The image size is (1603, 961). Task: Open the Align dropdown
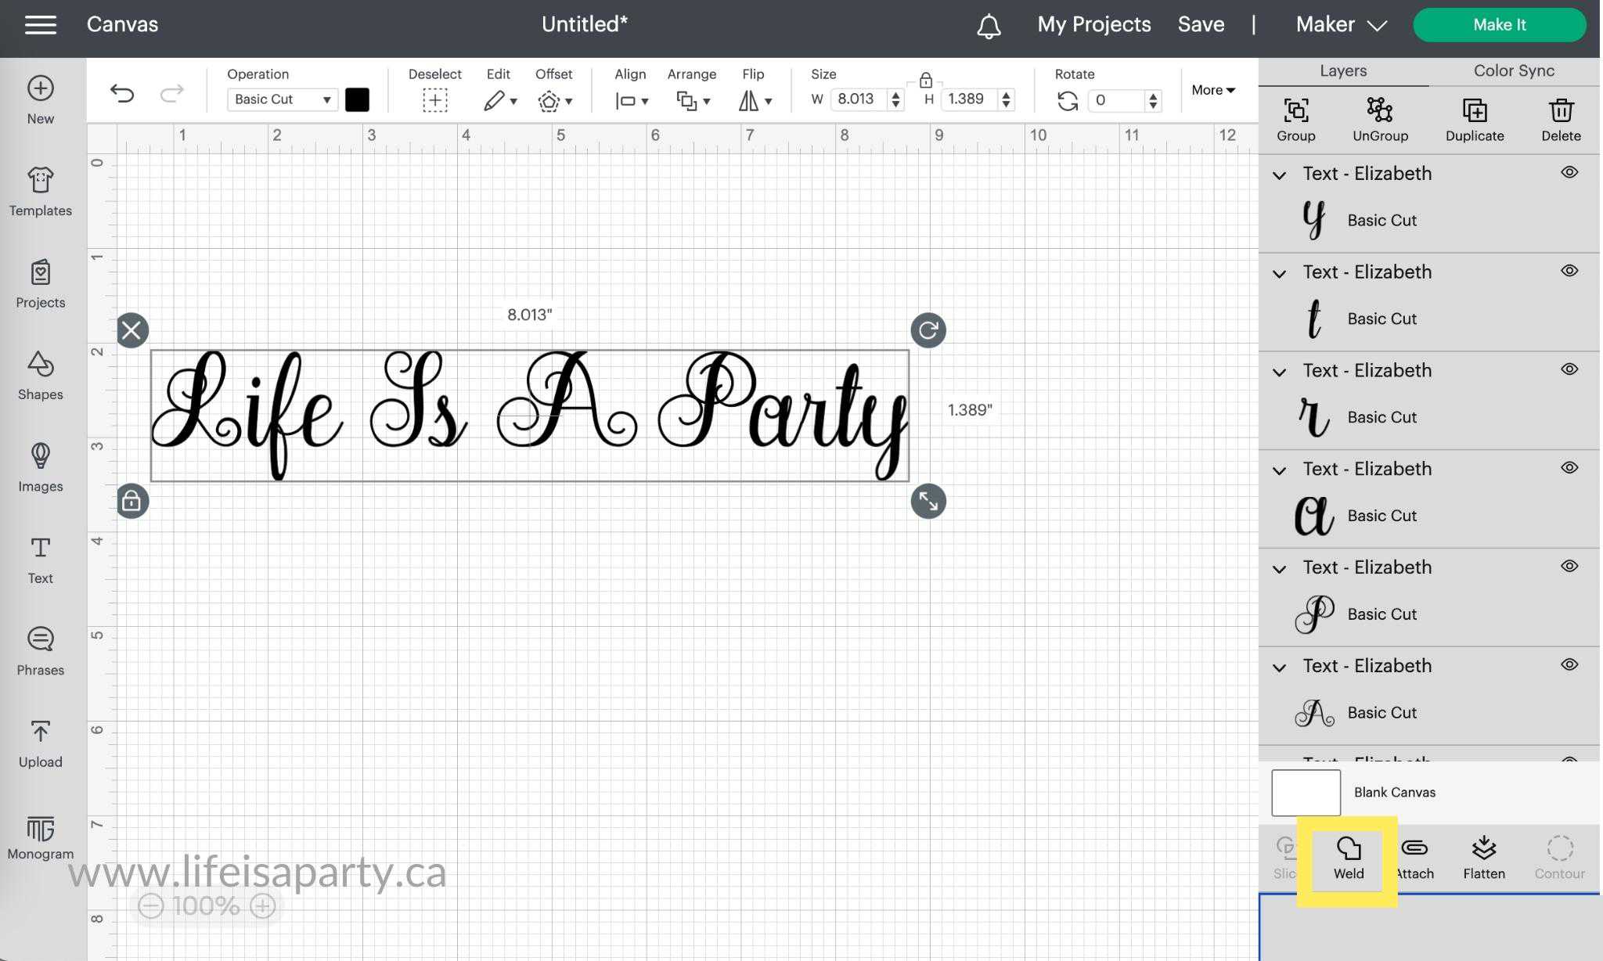coord(632,100)
